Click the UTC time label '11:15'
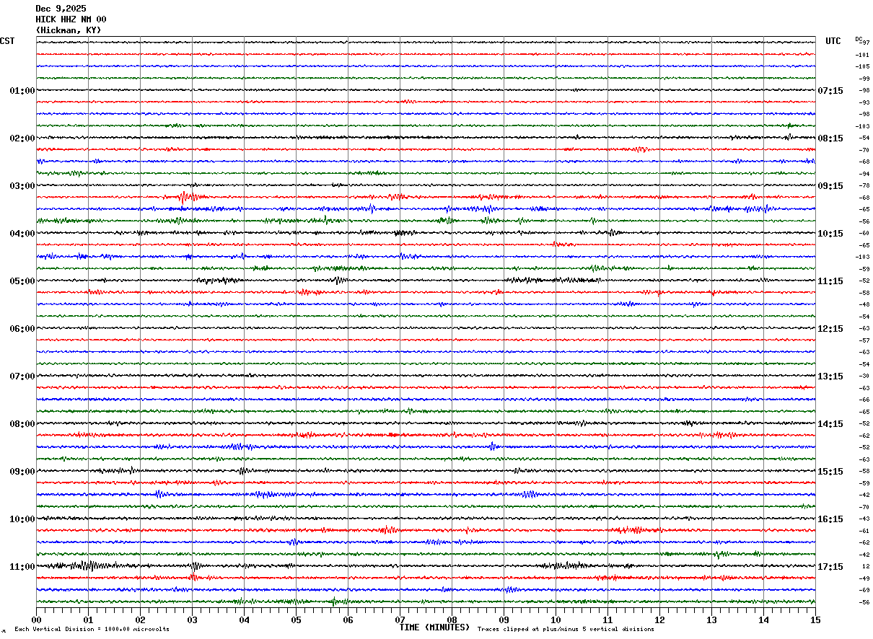Screen dimensions: 873x639 [x=830, y=281]
